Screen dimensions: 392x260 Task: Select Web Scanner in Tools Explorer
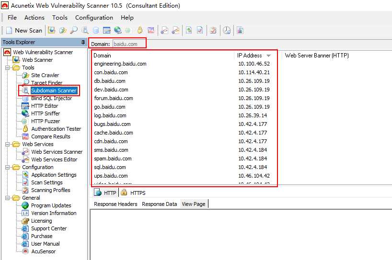37,60
